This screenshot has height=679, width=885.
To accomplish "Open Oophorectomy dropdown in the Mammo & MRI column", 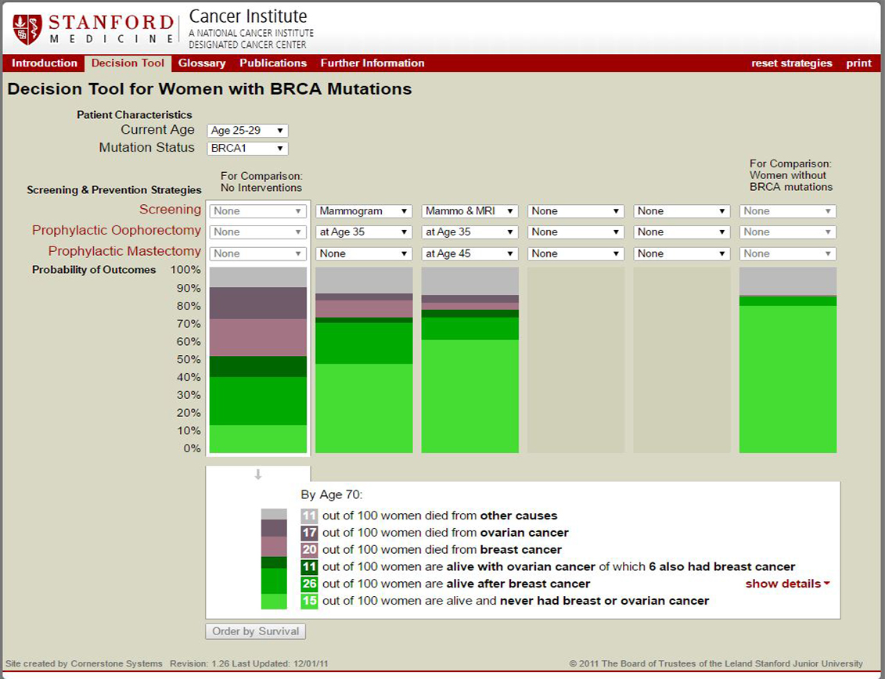I will [x=469, y=232].
